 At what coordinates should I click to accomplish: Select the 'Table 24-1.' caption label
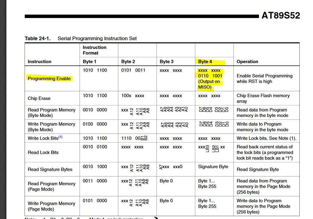point(38,38)
